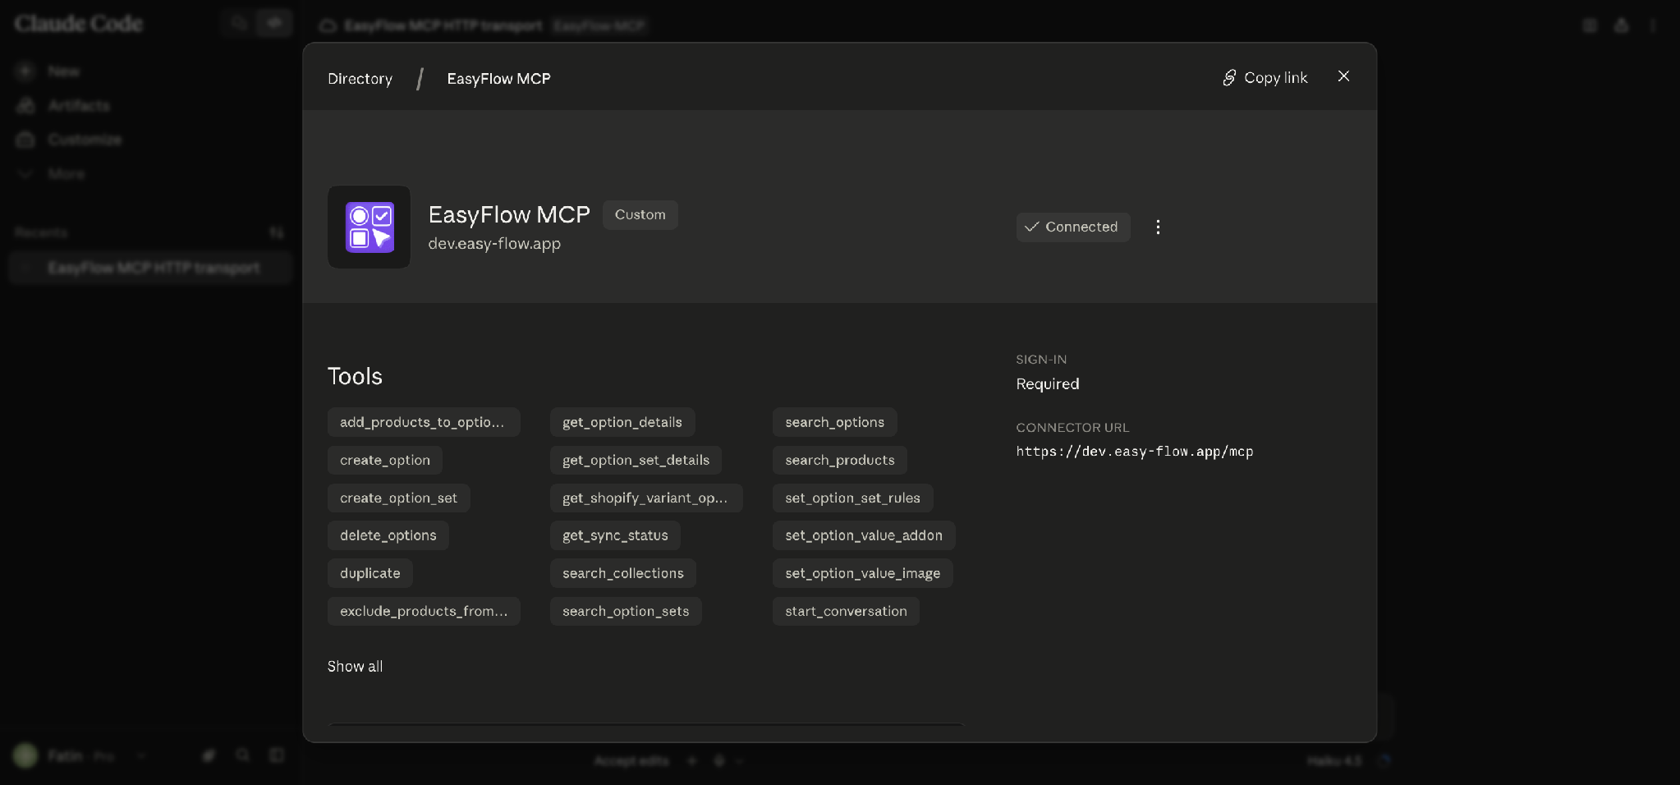The width and height of the screenshot is (1680, 785).
Task: Select the search_option_sets tool chip
Action: pyautogui.click(x=626, y=611)
